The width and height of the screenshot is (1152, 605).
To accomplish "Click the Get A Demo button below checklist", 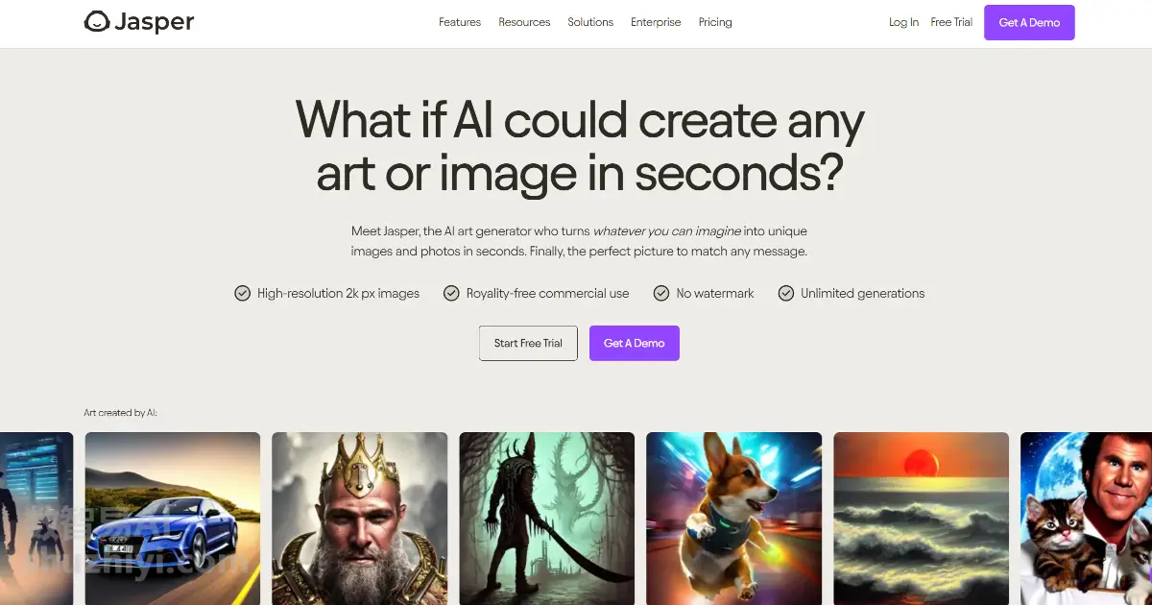I will (634, 343).
